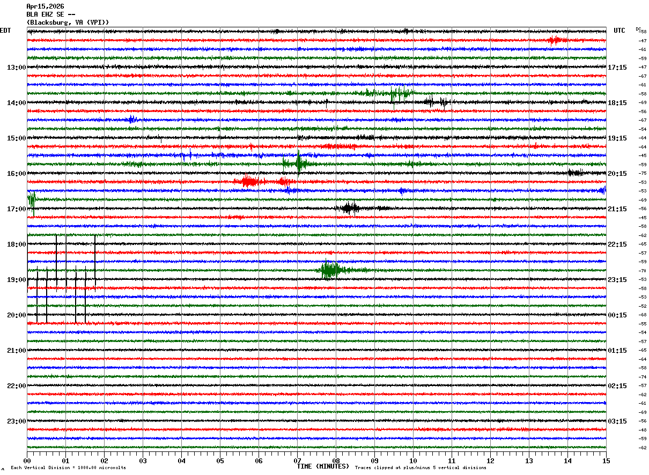
Task: Click the vertical division 1000.00 microvolts note
Action: click(x=68, y=467)
